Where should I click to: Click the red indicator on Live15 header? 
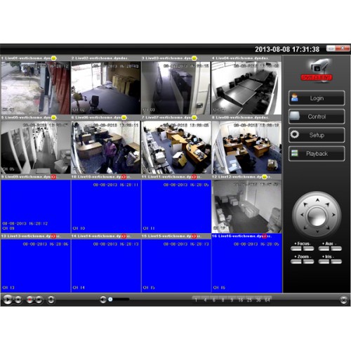pos(194,236)
